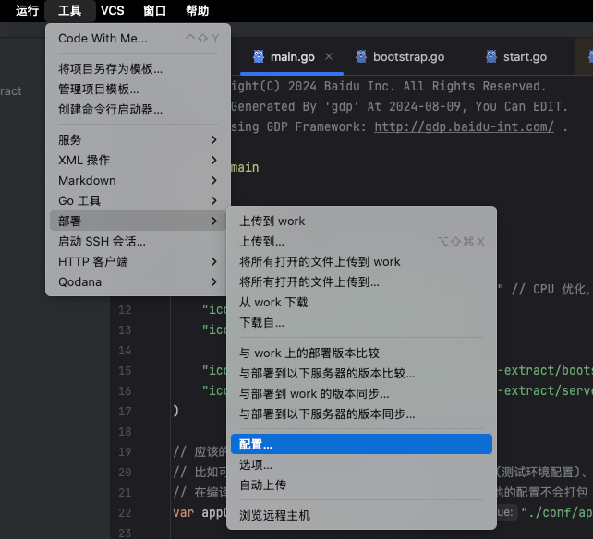Choose 浏览远程主机 entry
This screenshot has height=539, width=593.
(361, 515)
